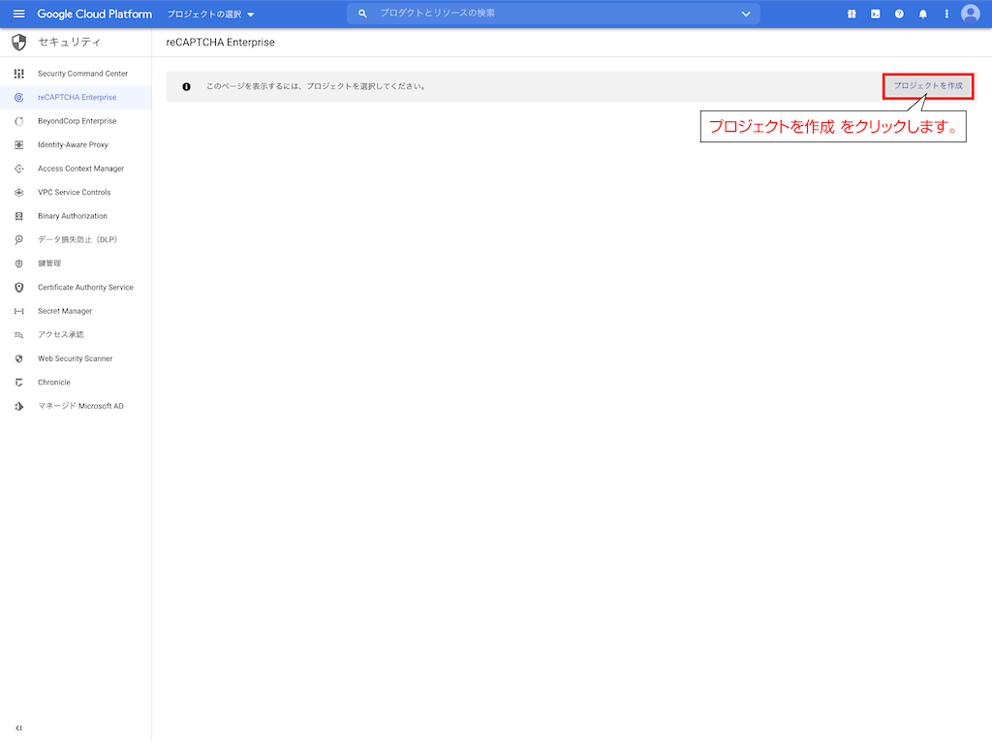Open Security Command Center page
The height and width of the screenshot is (743, 992).
pos(83,74)
